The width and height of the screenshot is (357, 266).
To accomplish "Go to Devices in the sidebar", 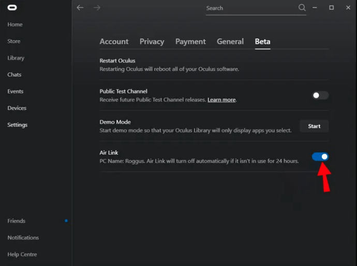I will tap(17, 108).
